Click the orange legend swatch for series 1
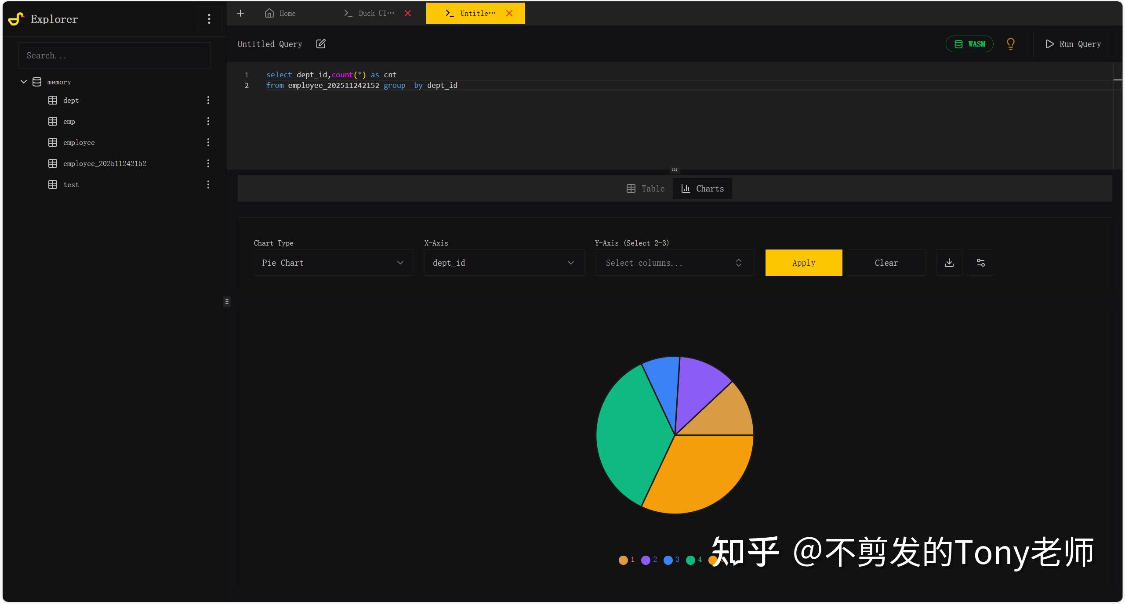Viewport: 1125px width, 604px height. click(624, 560)
